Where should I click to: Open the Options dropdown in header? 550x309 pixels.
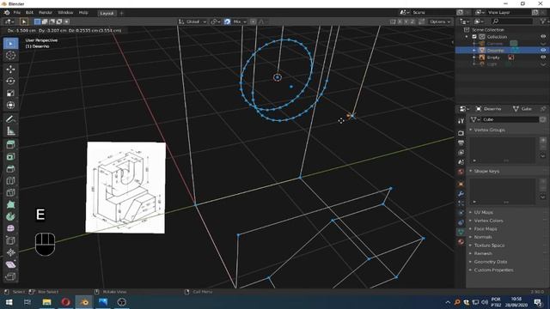coord(440,21)
